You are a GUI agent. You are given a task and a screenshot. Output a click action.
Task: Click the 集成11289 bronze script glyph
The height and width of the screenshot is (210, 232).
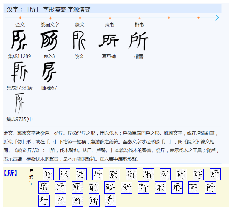click(x=19, y=40)
